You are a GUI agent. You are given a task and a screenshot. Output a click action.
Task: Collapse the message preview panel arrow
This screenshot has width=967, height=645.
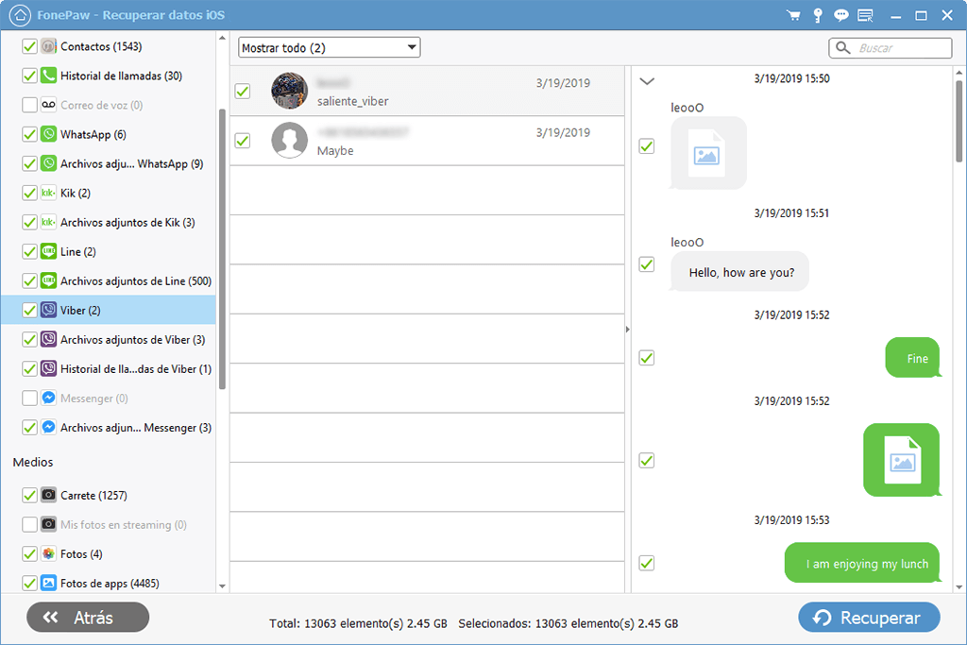click(x=628, y=330)
